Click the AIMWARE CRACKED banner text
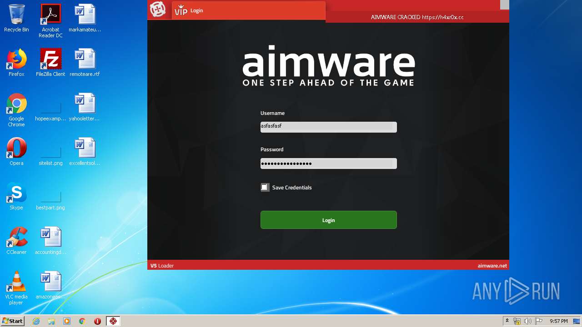Screen dimensions: 582x327 [417, 17]
